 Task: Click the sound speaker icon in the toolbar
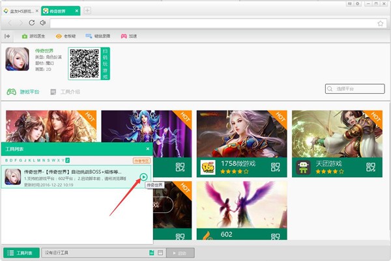click(x=42, y=23)
